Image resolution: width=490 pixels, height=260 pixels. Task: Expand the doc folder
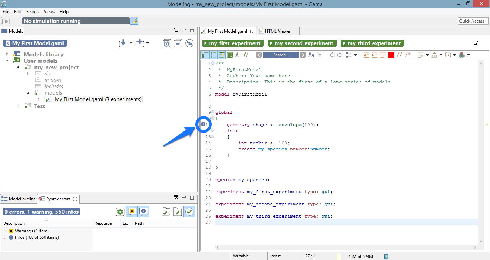coord(28,73)
